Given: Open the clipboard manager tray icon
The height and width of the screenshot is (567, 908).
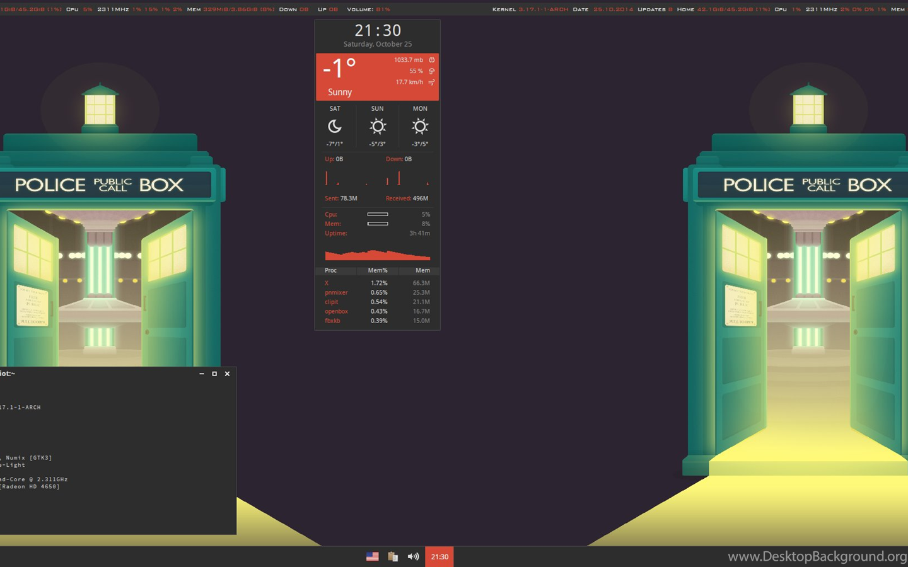Looking at the screenshot, I should tap(393, 556).
